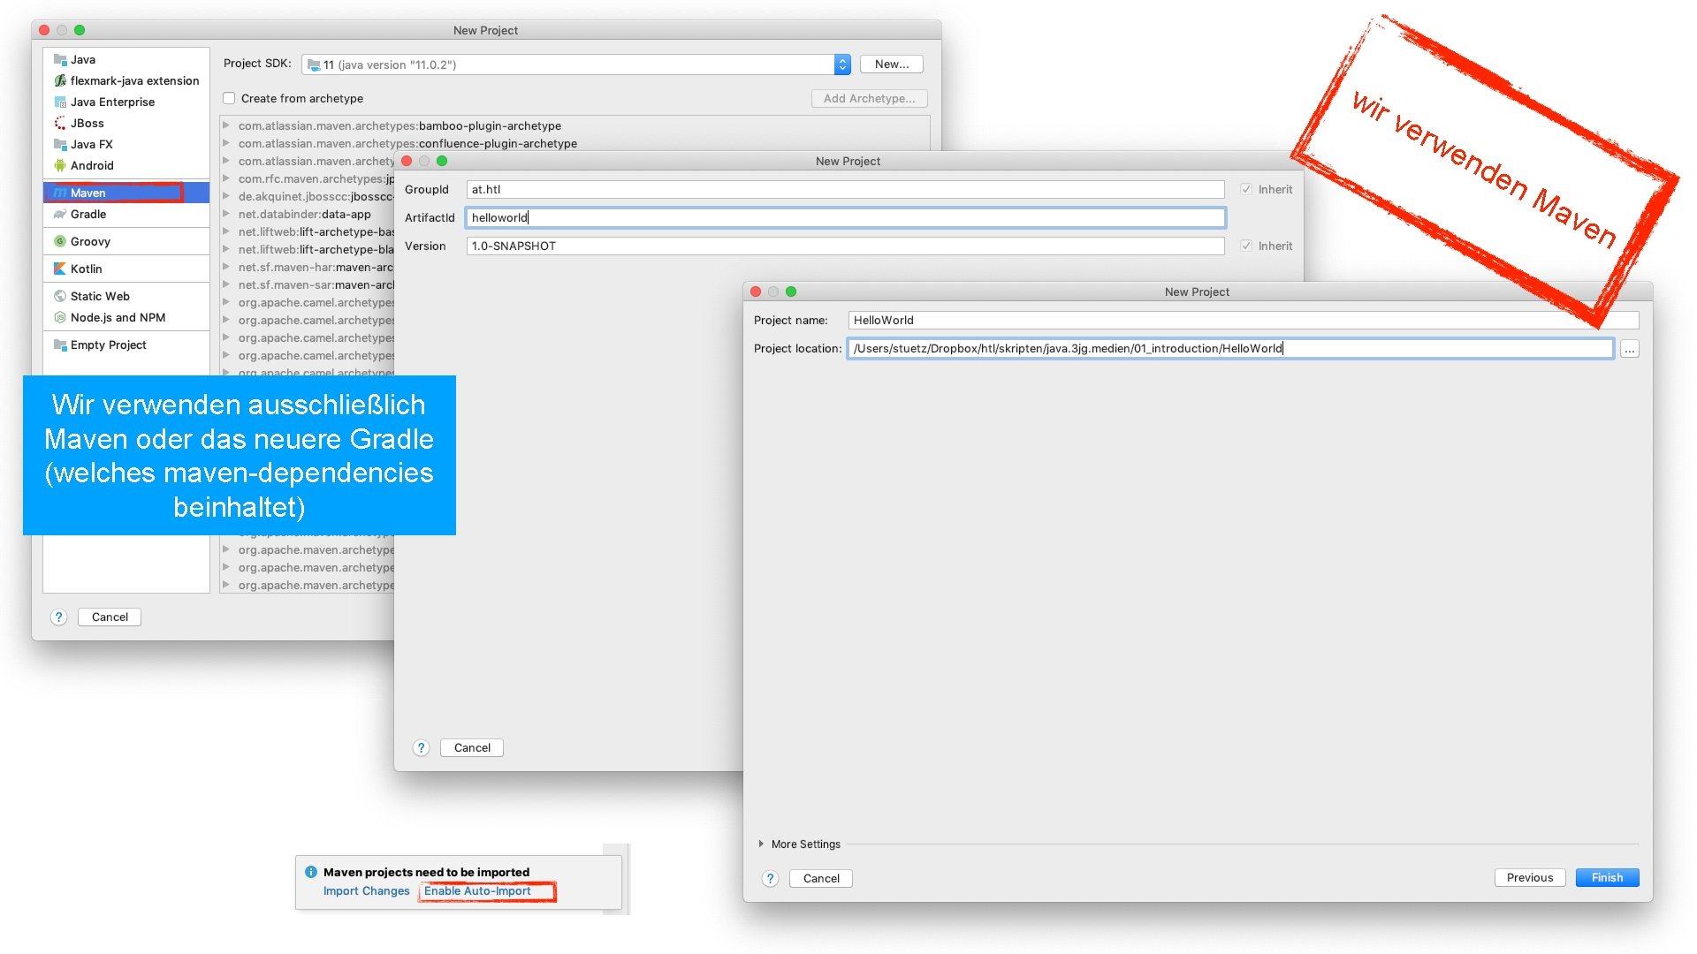This screenshot has width=1697, height=954.
Task: Cancel the GroupId dialog
Action: pos(472,747)
